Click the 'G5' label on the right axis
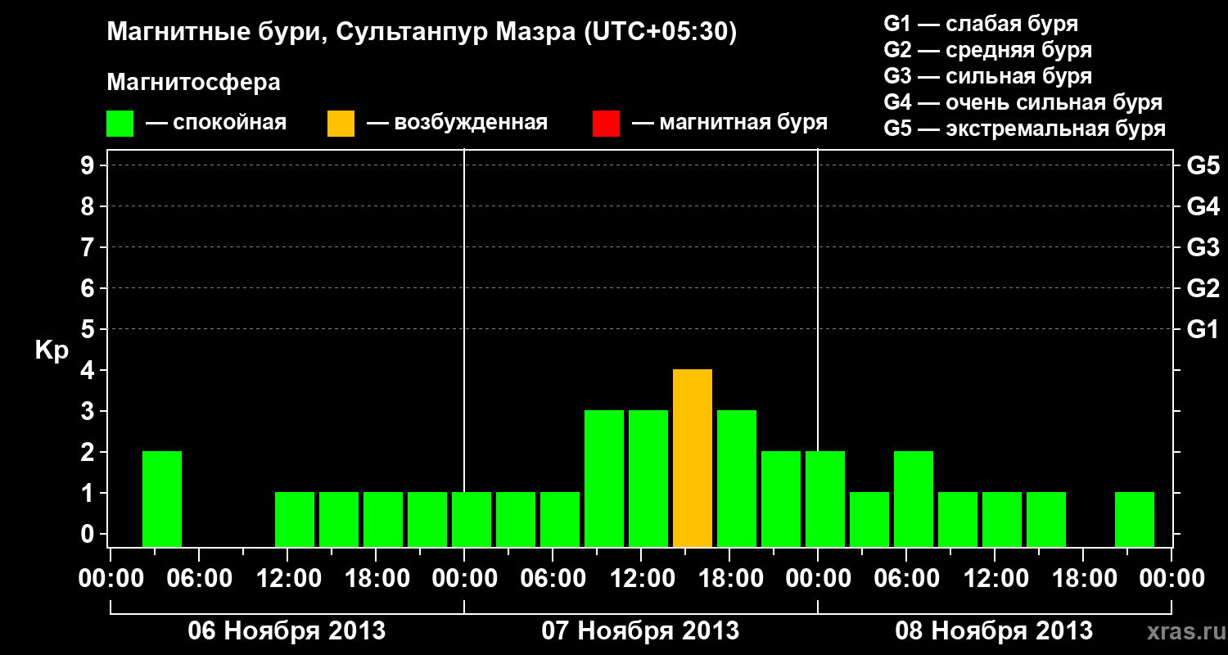Viewport: 1228px width, 655px height. coord(1203,165)
